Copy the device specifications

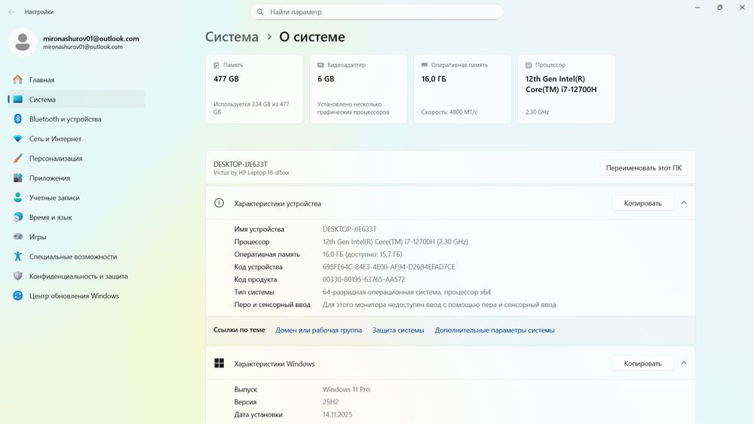coord(642,203)
